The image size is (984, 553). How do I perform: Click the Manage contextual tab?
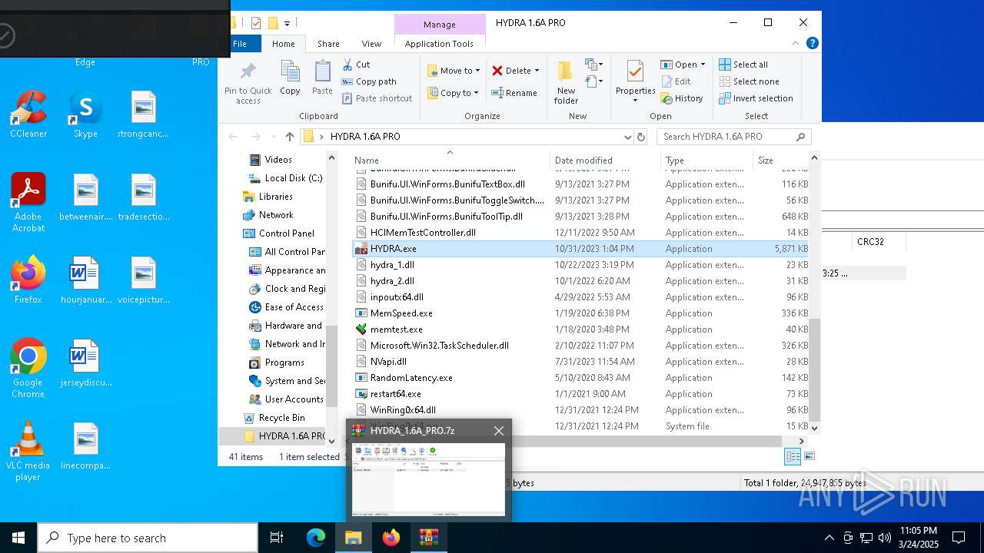pos(440,25)
